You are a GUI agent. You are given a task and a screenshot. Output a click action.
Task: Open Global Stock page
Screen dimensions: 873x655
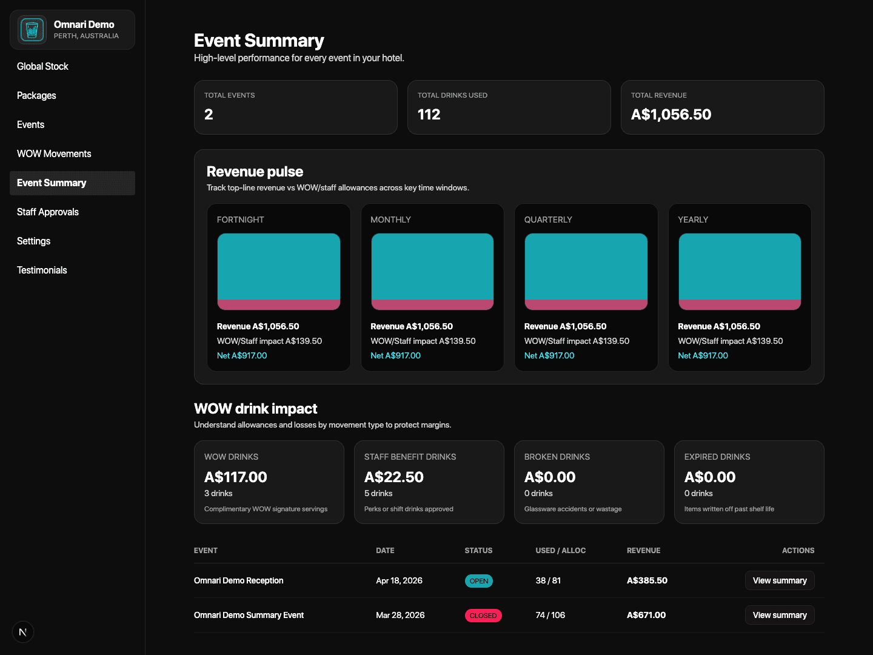pos(42,67)
